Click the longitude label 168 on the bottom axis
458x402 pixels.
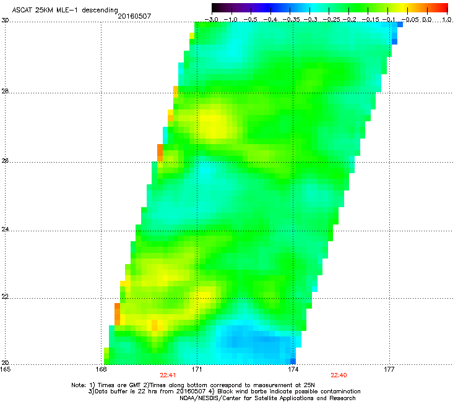pos(101,370)
